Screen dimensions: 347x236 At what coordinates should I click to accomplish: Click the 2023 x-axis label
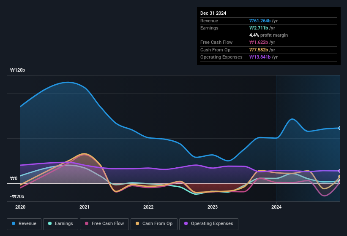[213, 207]
